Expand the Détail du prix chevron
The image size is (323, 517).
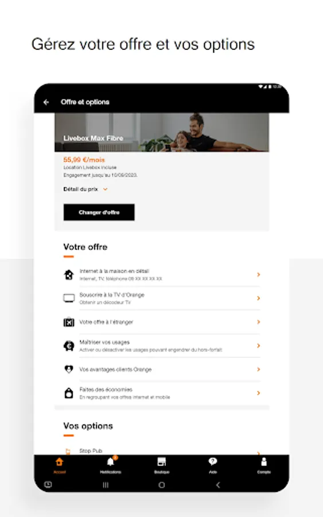point(106,189)
